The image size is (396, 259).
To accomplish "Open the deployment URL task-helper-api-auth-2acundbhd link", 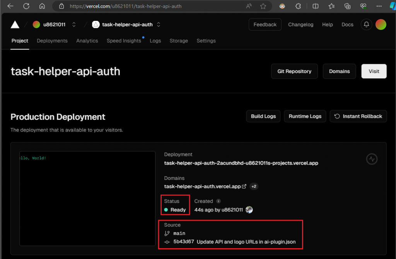I will coord(241,163).
